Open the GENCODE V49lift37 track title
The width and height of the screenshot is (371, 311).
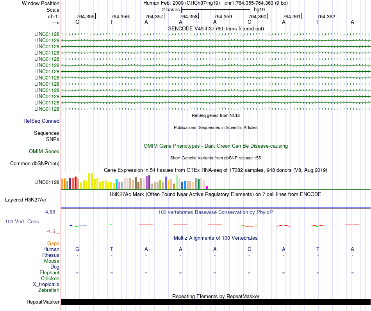[216, 28]
